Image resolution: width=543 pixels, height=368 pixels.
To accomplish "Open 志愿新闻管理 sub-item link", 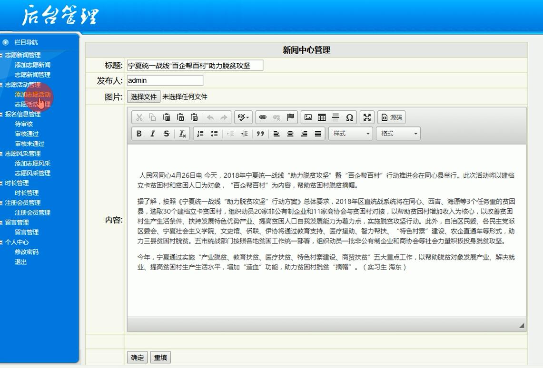I will [x=32, y=75].
